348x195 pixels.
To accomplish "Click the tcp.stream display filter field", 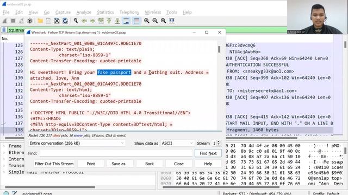I will pyautogui.click(x=16, y=30).
